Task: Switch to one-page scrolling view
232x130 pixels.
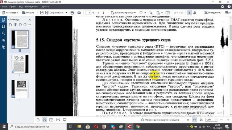Action: point(45,120)
